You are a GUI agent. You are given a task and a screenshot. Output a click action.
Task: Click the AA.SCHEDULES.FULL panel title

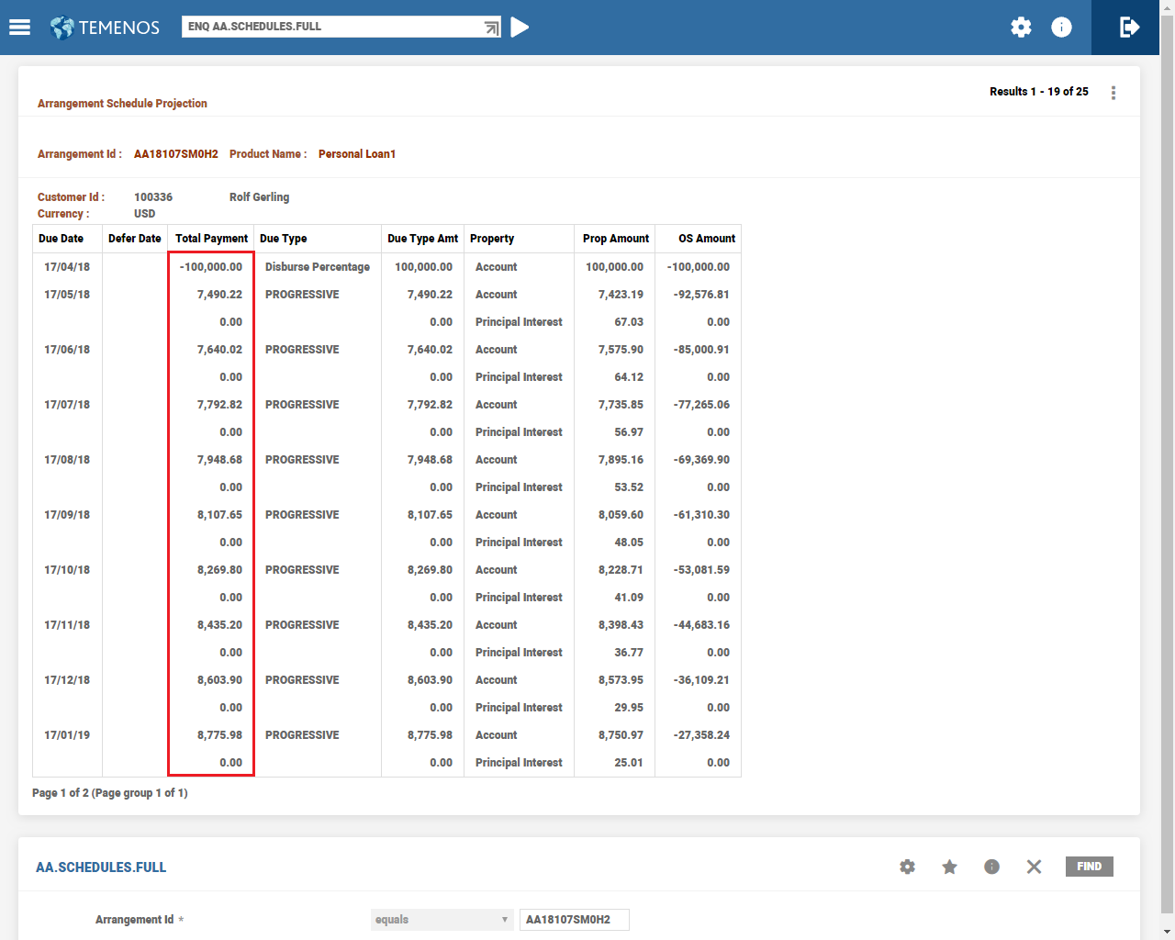(x=101, y=867)
